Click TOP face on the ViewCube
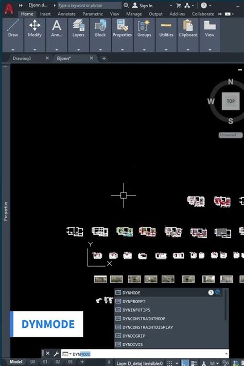The image size is (244, 366). tap(231, 101)
